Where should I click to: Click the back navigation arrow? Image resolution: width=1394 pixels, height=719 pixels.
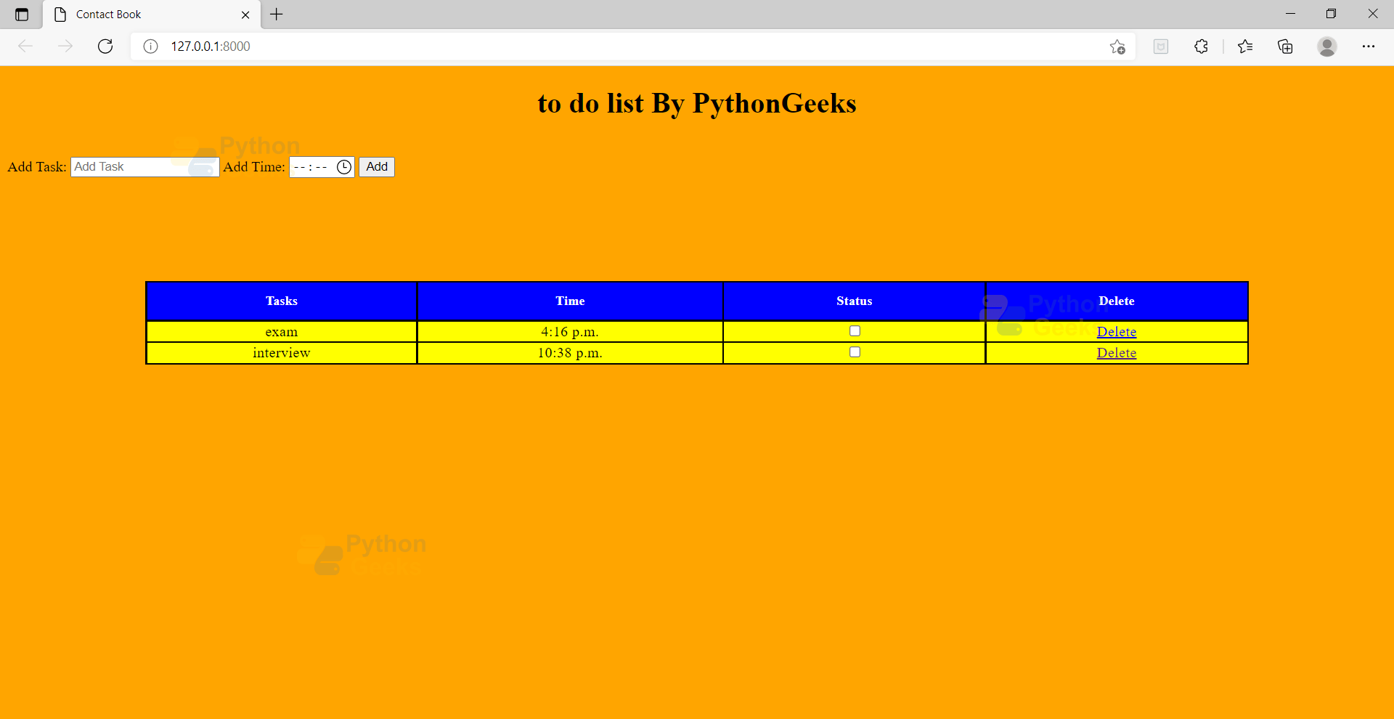point(26,46)
